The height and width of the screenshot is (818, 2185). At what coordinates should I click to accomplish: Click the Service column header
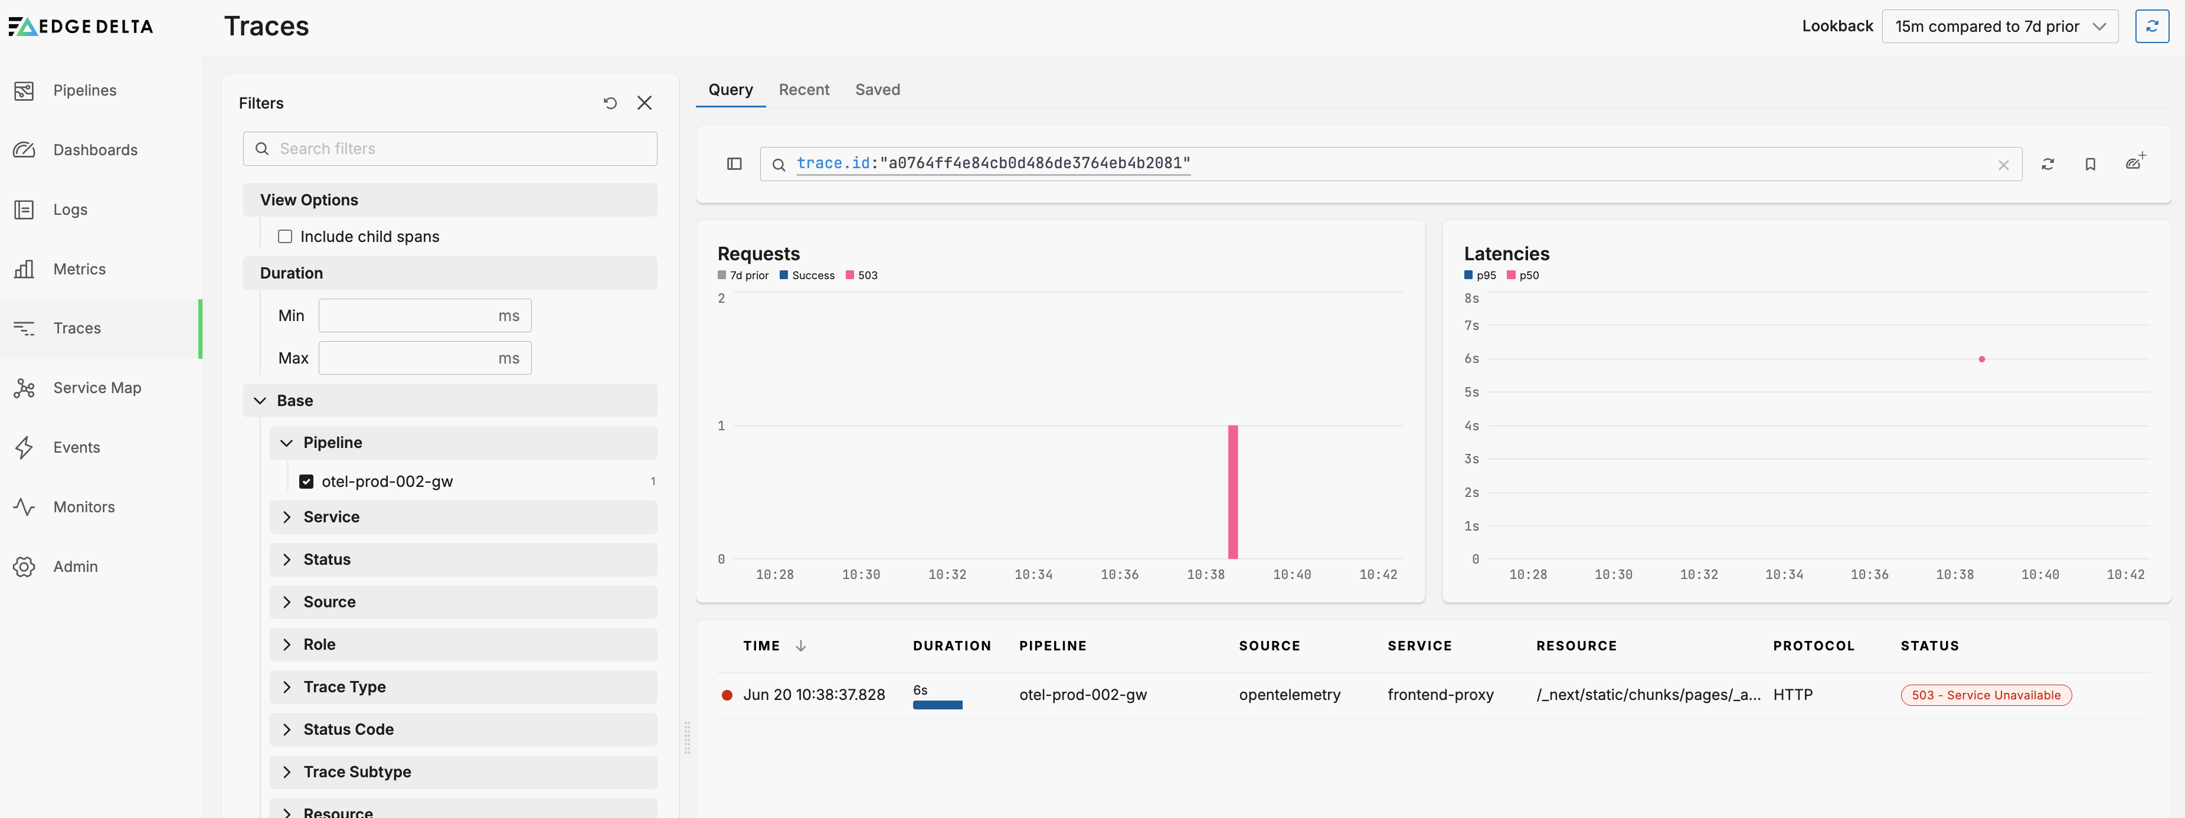click(1420, 646)
